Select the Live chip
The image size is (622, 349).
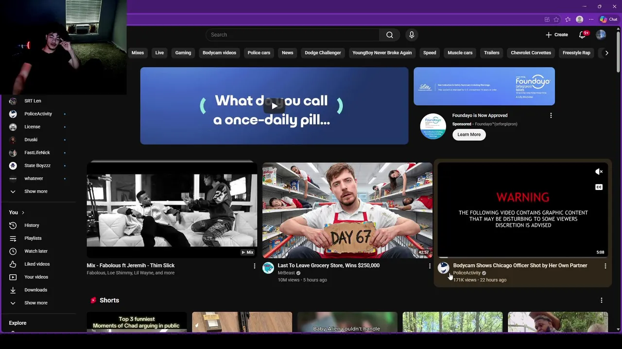click(159, 53)
